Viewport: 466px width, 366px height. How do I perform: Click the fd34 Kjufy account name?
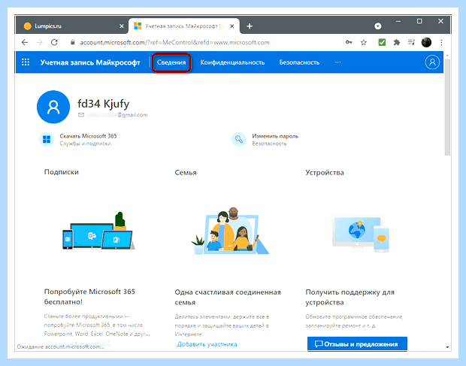coord(104,104)
